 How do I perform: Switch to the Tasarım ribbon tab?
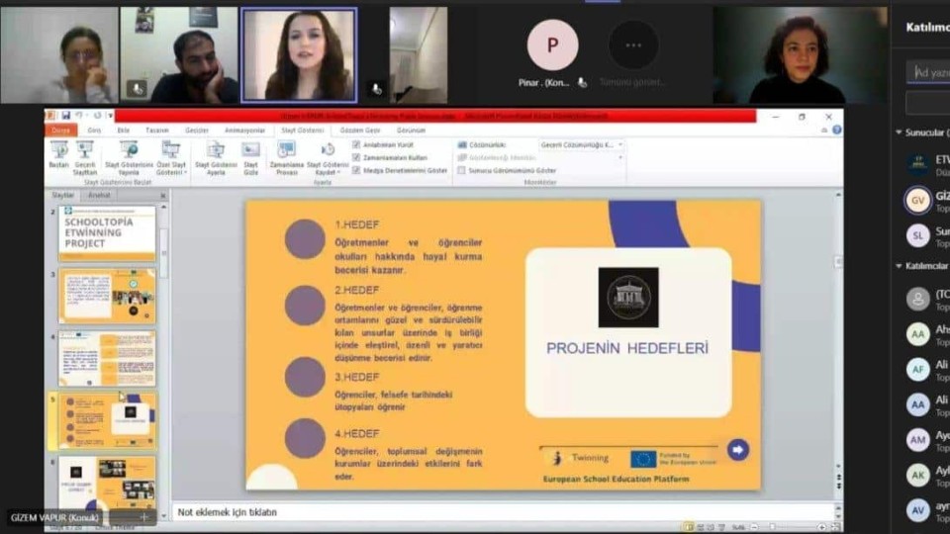click(157, 131)
